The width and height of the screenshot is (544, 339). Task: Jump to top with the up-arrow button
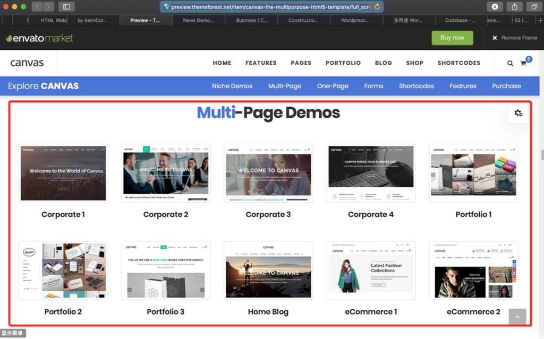coord(517,317)
